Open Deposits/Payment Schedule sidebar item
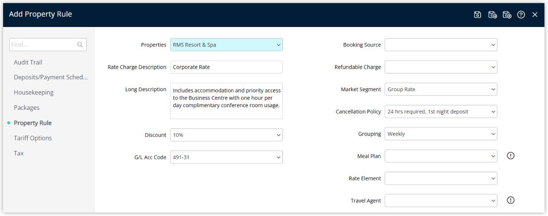Screen dimensions: 548x216 [51, 77]
